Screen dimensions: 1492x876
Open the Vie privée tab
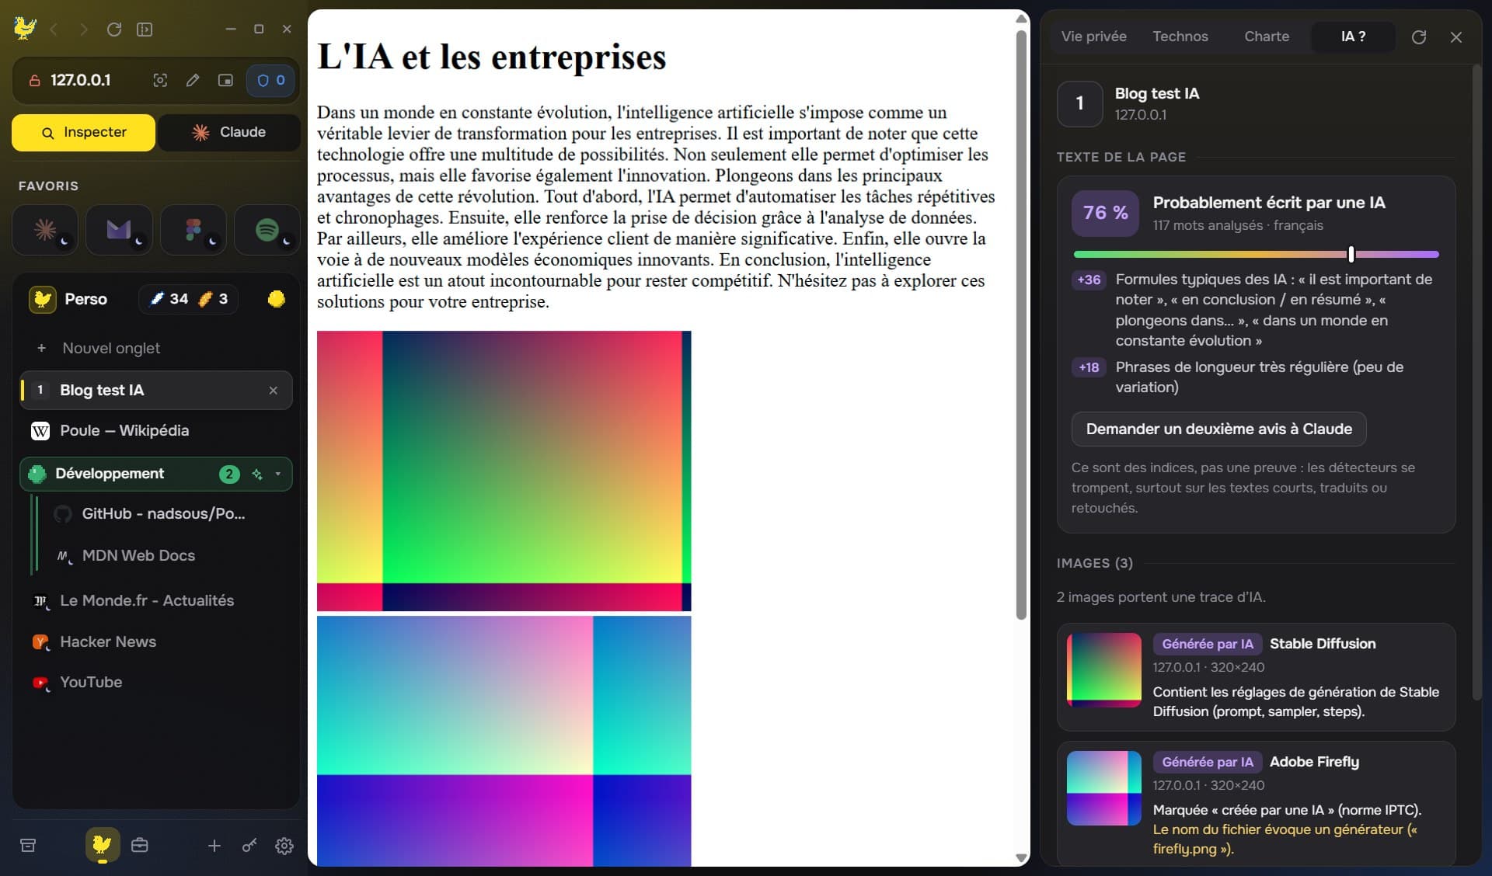coord(1093,36)
